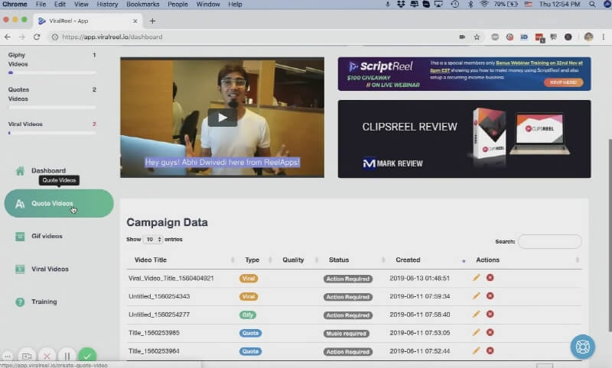Cancel recording with the red X button
This screenshot has height=368, width=612.
[x=47, y=356]
